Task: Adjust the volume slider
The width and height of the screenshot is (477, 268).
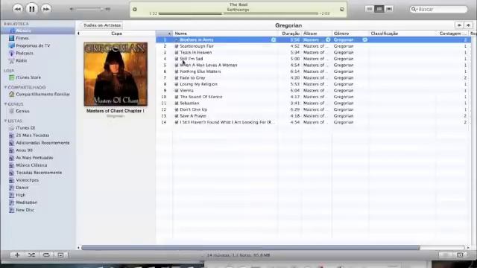Action: pos(89,9)
